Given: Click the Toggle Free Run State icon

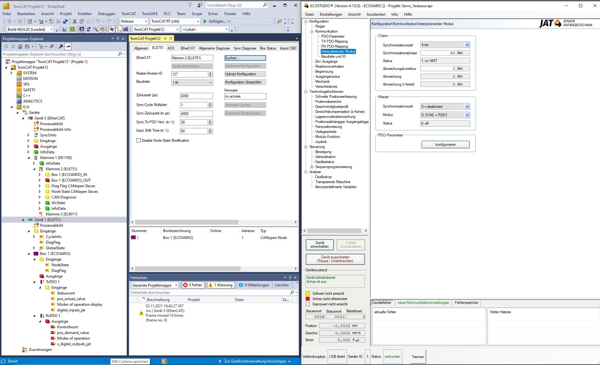Looking at the screenshot, I should pyautogui.click(x=102, y=29).
